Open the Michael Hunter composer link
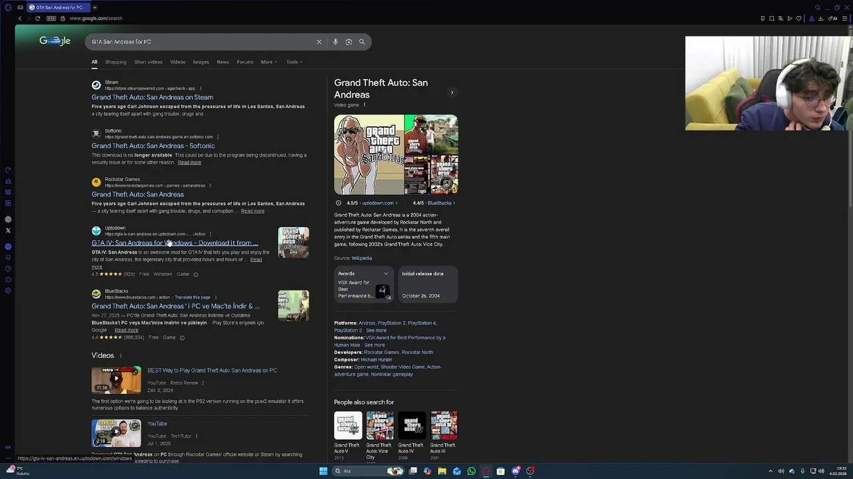This screenshot has height=479, width=853. point(377,360)
